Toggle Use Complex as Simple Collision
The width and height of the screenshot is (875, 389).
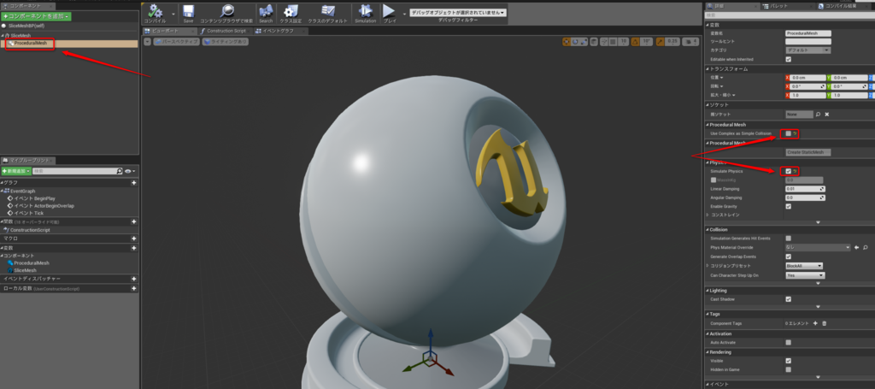pos(789,133)
